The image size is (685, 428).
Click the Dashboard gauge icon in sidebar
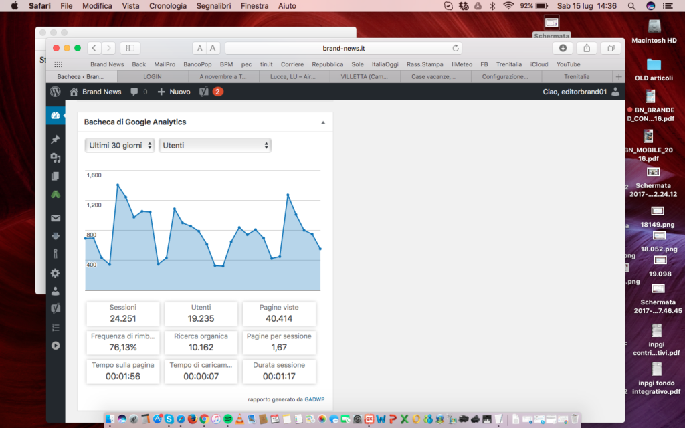click(x=55, y=115)
